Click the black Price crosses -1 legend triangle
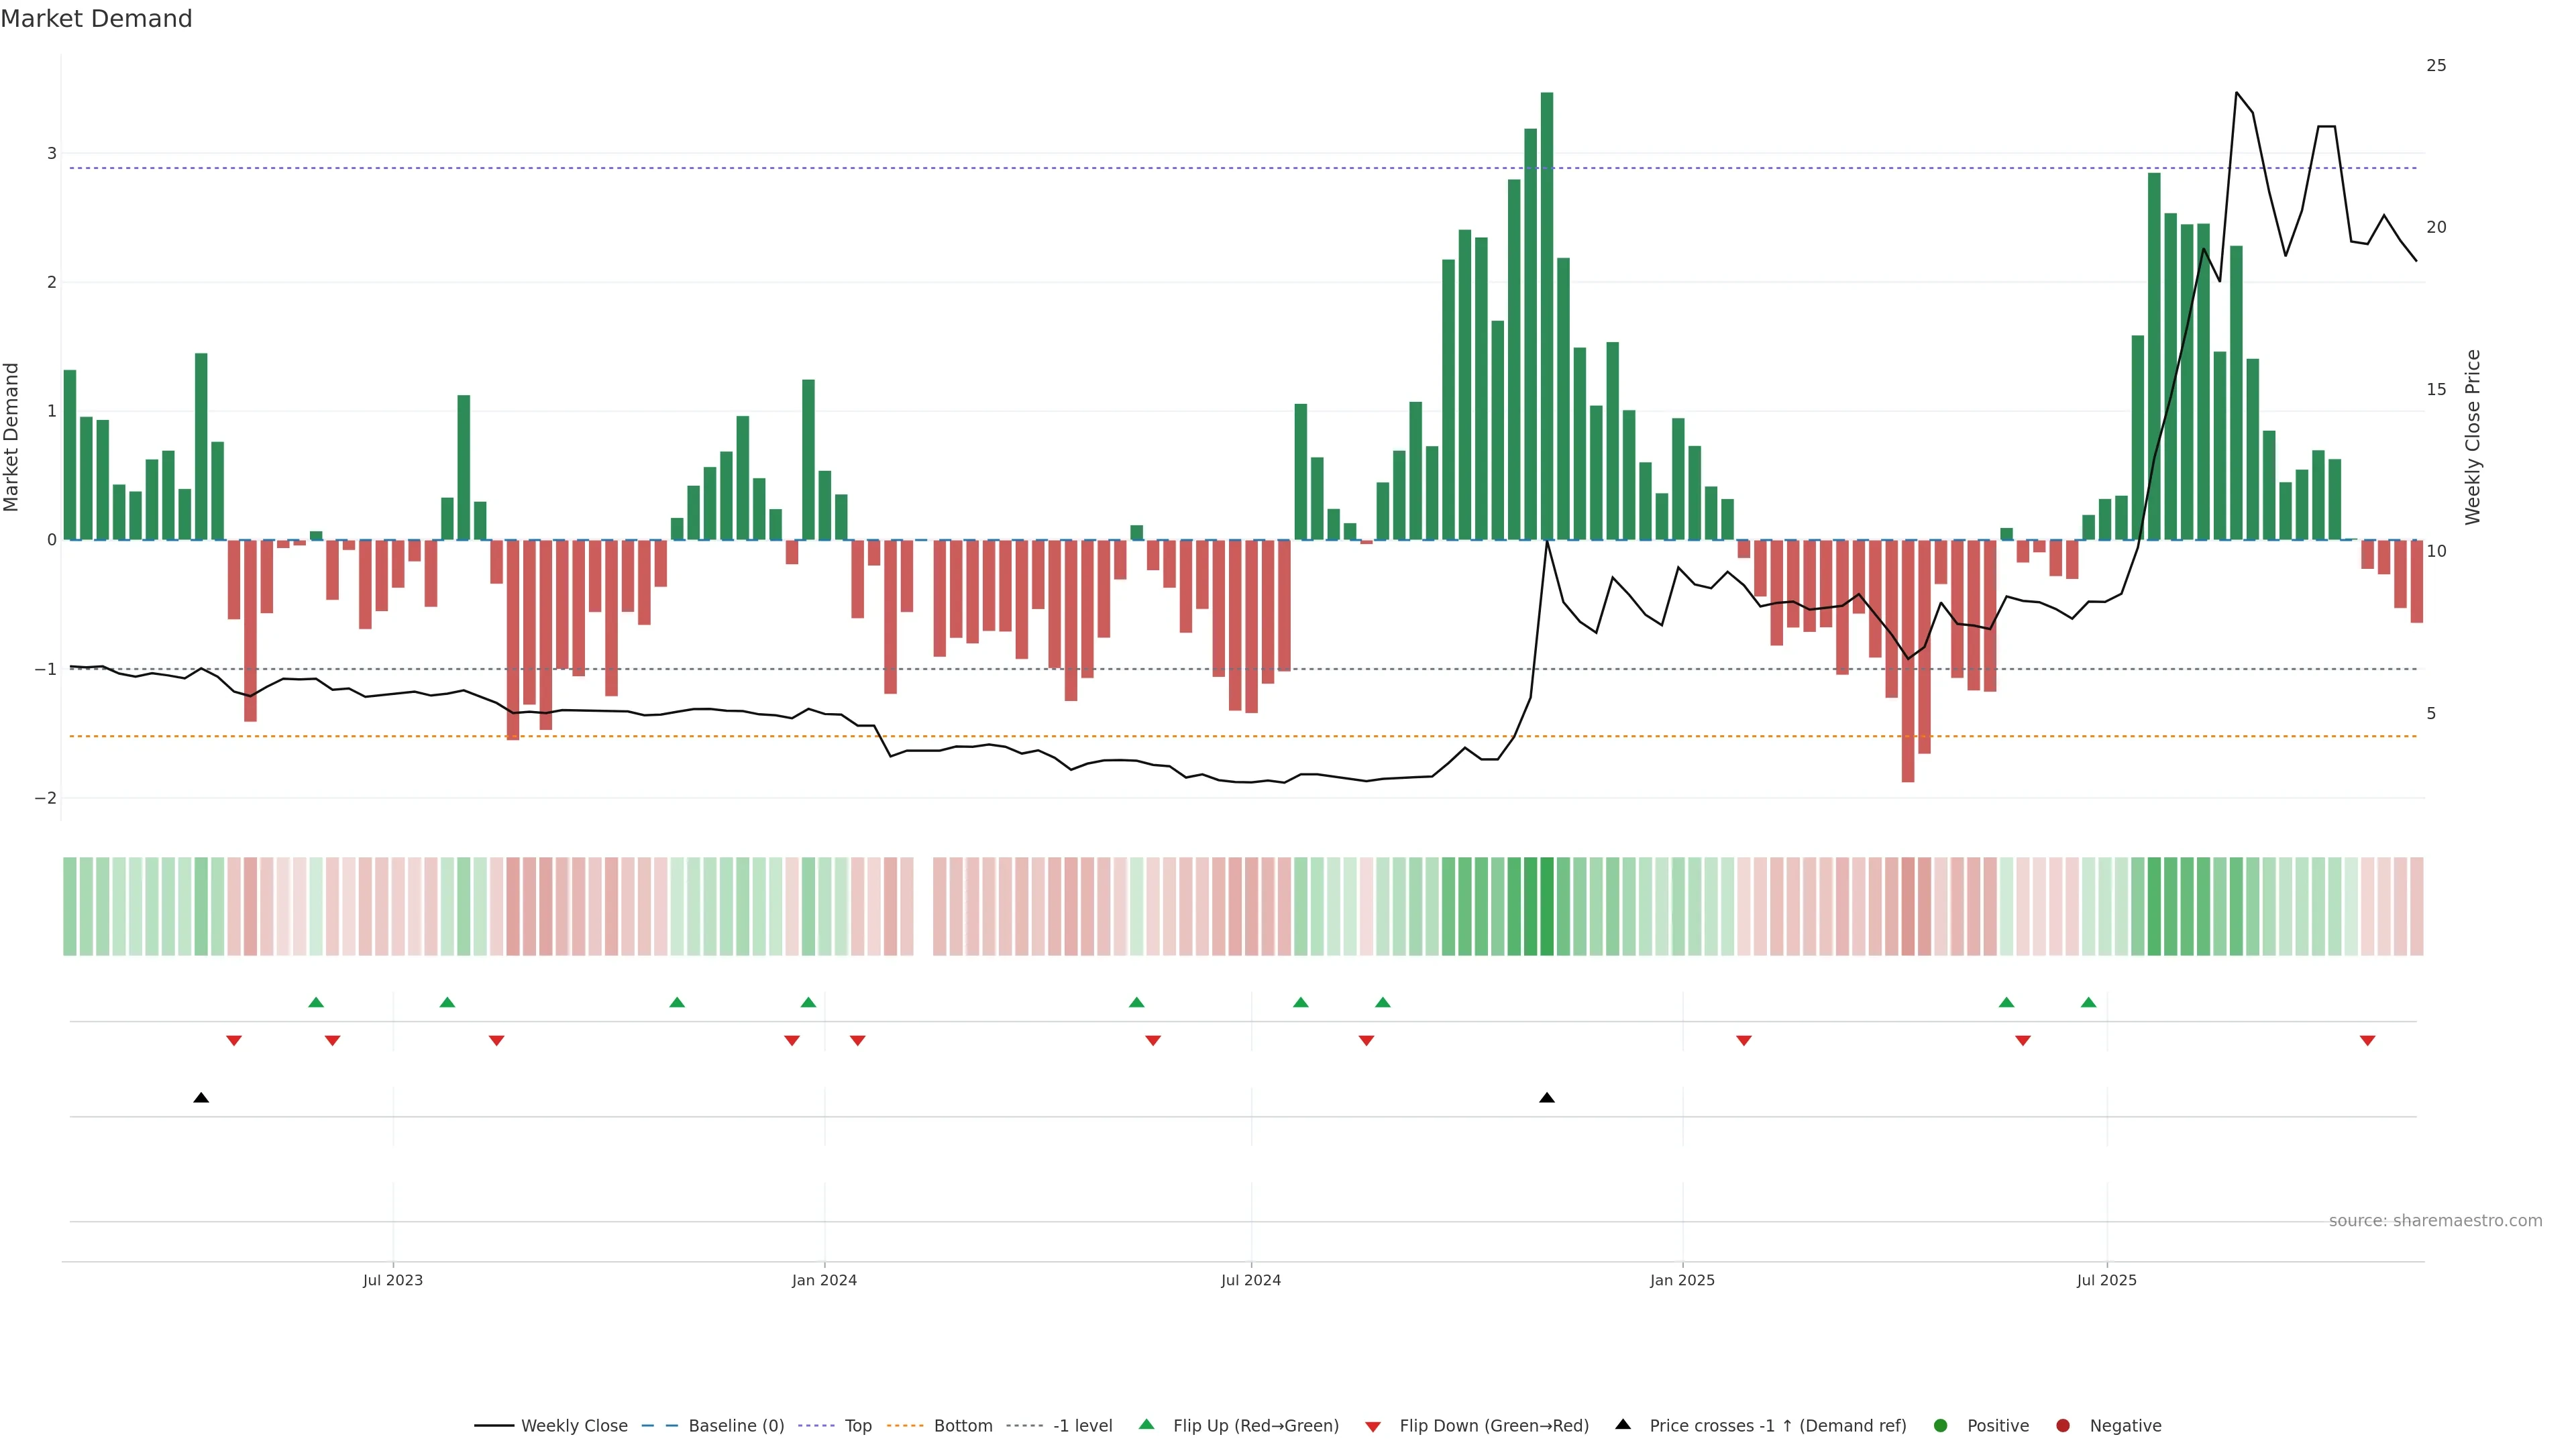2576x1449 pixels. point(1623,1424)
